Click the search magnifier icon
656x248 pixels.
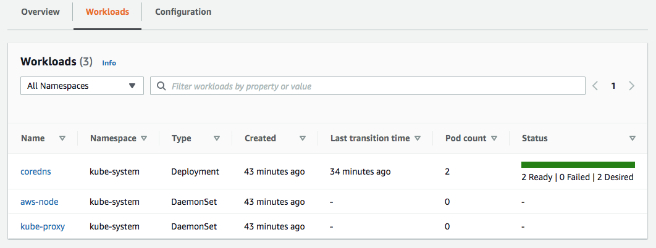(x=161, y=86)
